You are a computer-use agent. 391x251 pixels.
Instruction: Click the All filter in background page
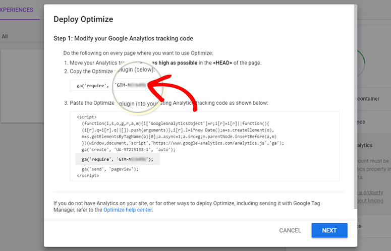point(5,36)
